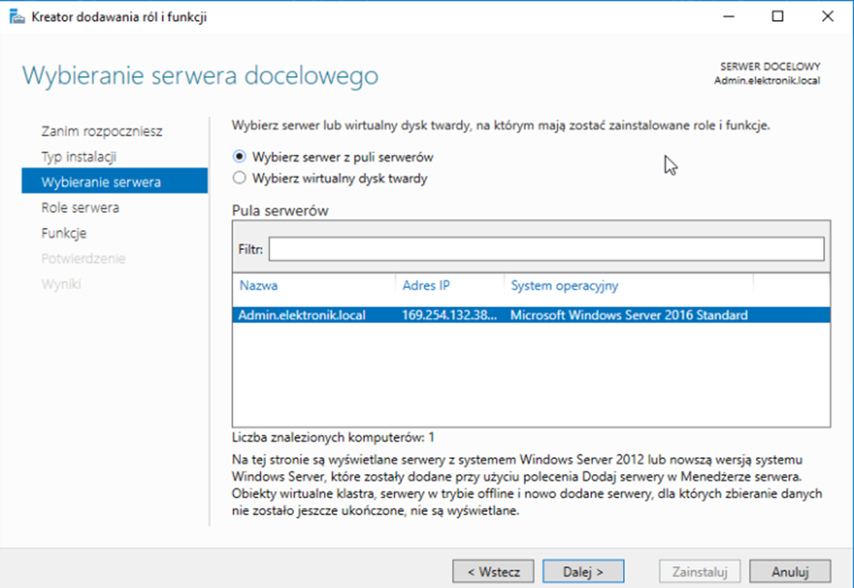The width and height of the screenshot is (854, 588).
Task: Close the Kreator dodawania ról window
Action: point(828,16)
